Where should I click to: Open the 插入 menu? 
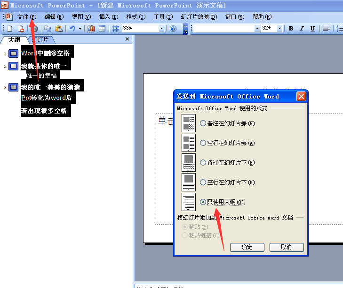pyautogui.click(x=109, y=17)
